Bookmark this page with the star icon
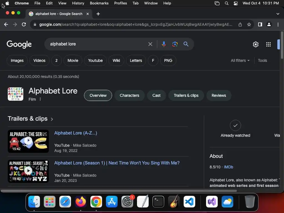 click(x=249, y=24)
